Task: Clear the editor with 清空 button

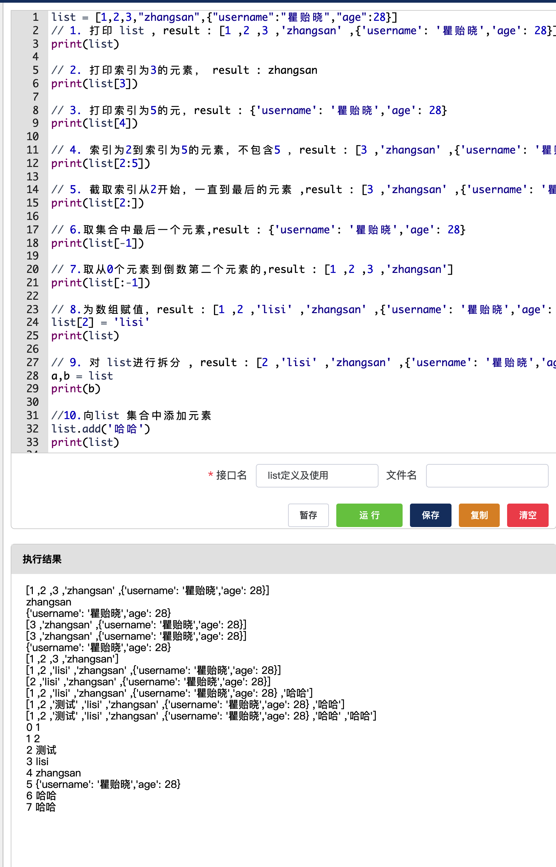Action: click(x=528, y=515)
